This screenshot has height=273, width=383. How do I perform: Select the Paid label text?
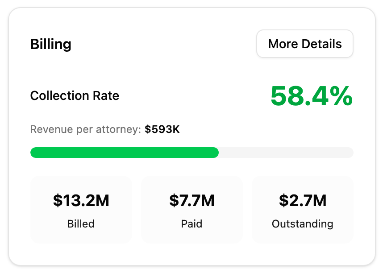tap(192, 223)
